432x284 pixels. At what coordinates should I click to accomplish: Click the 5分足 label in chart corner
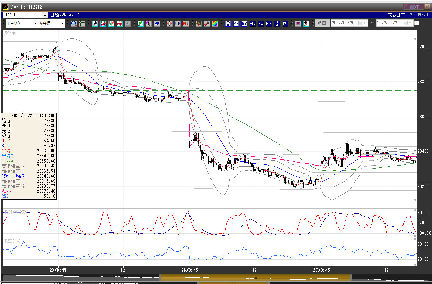tap(10, 33)
